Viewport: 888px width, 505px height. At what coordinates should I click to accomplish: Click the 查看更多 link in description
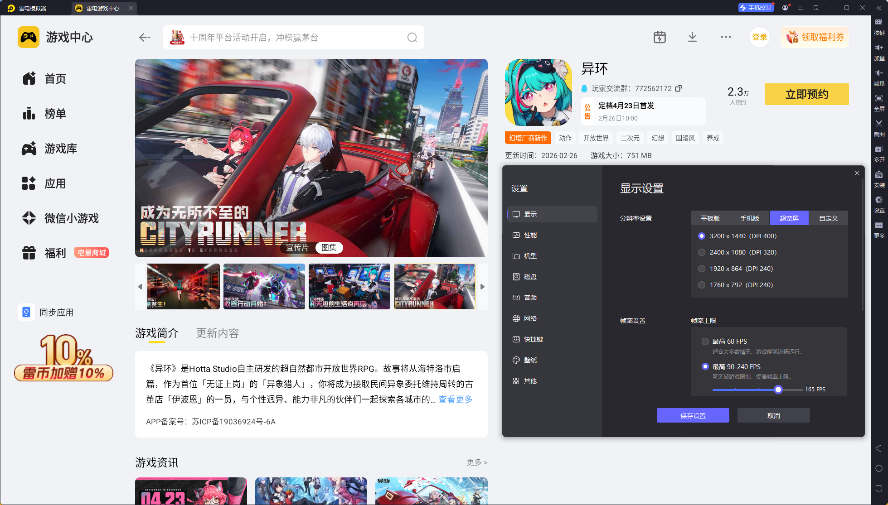455,399
